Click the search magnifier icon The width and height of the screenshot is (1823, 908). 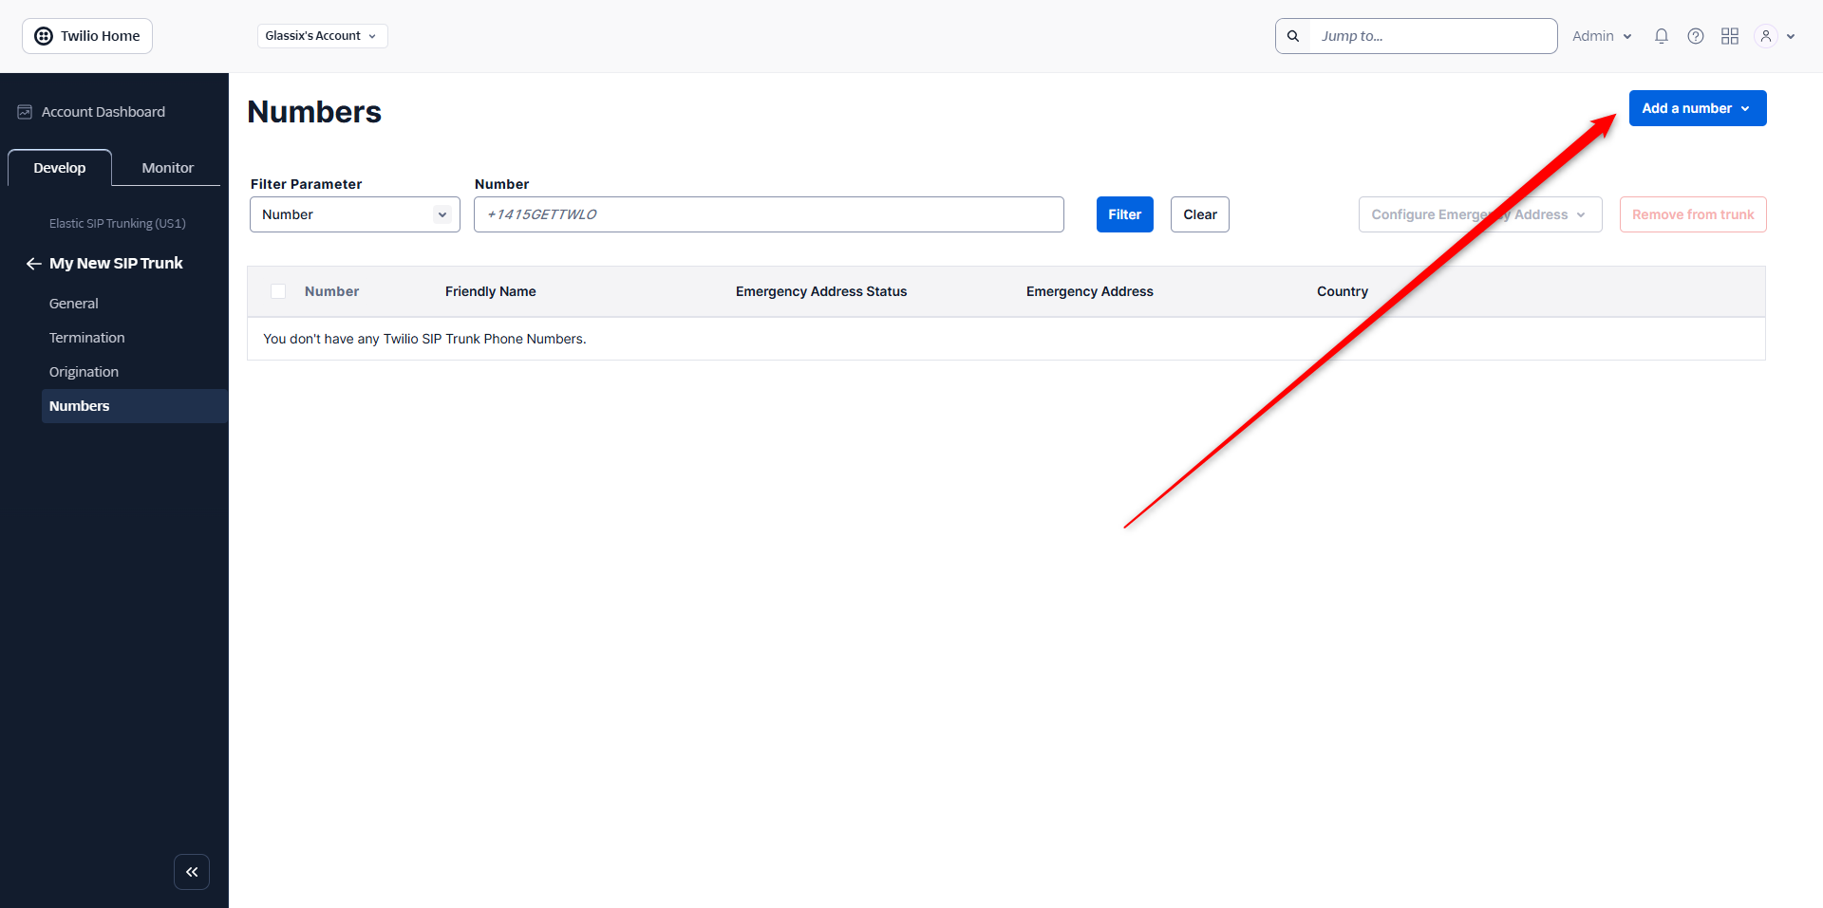(x=1293, y=36)
